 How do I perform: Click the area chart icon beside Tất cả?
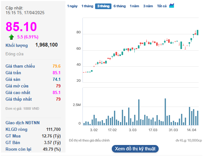pos(172,6)
